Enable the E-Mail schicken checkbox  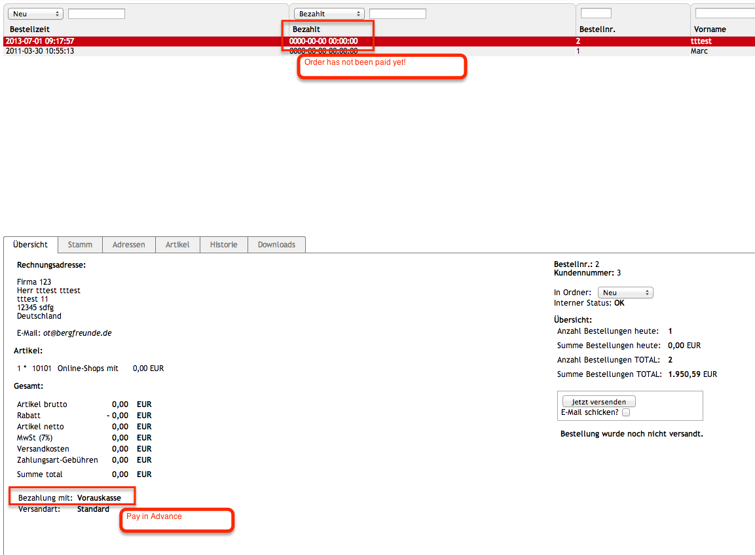click(x=626, y=412)
